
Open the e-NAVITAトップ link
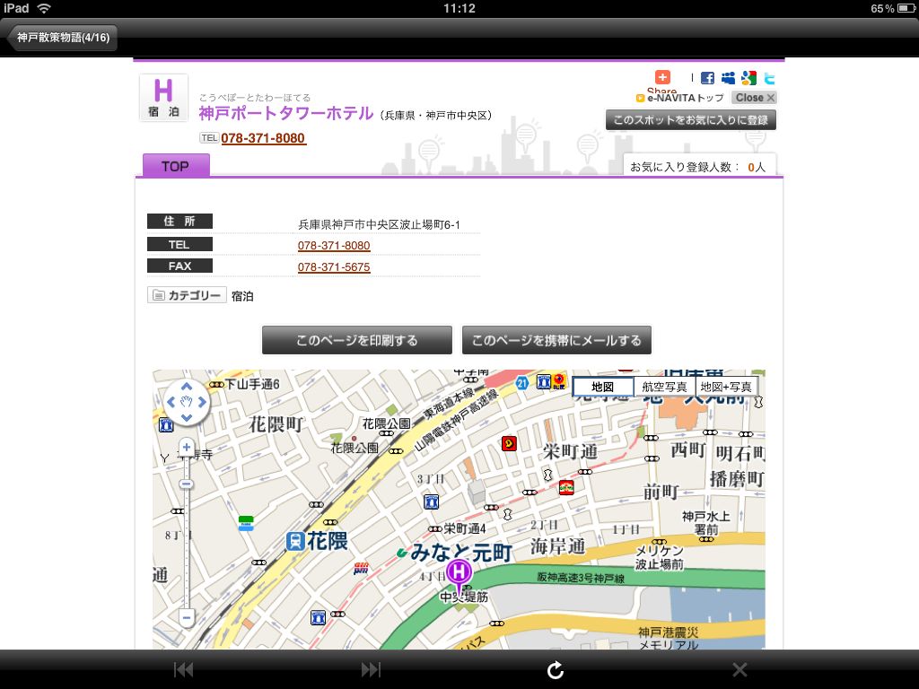coord(680,98)
